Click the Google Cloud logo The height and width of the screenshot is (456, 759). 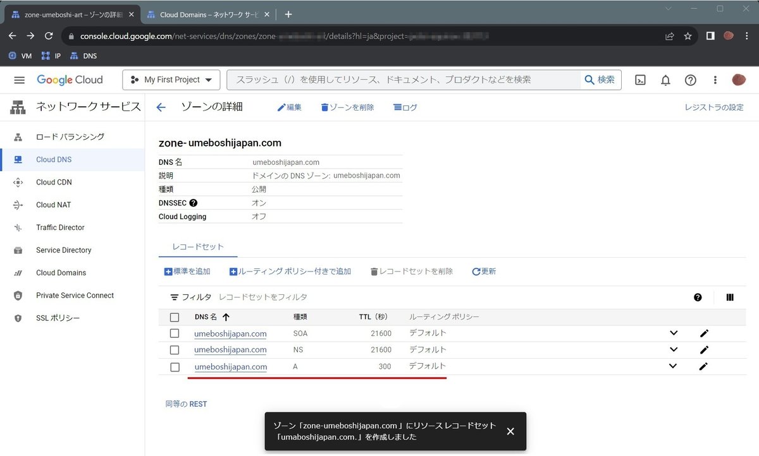[x=70, y=80]
